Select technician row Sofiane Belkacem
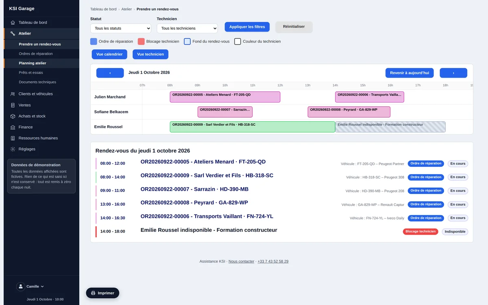The image size is (488, 305). (111, 112)
